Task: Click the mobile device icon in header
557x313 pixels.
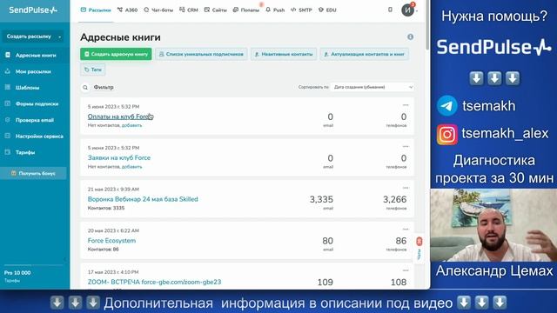Action: point(390,10)
